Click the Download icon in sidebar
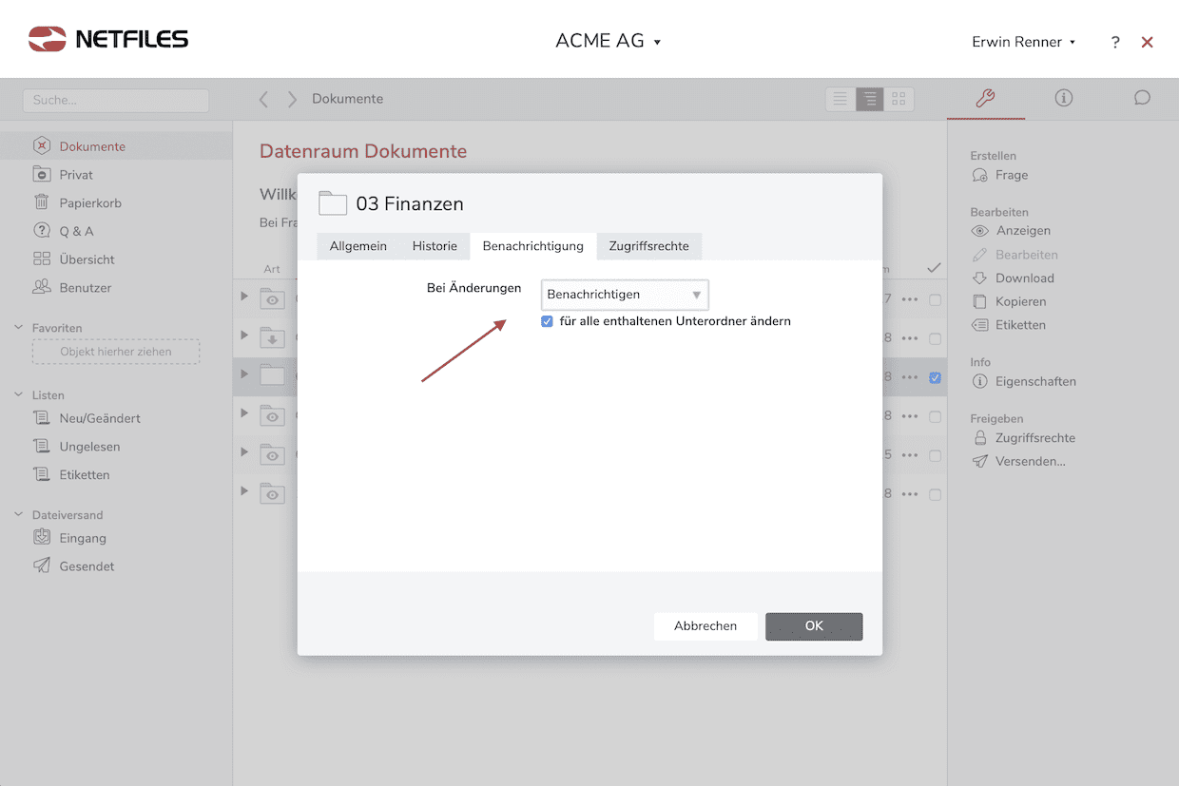Viewport: 1179px width, 786px height. tap(979, 278)
